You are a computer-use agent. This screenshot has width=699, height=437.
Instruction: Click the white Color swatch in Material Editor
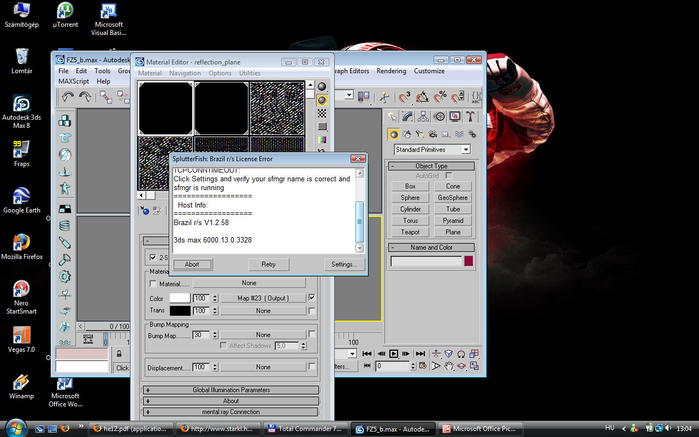[x=180, y=298]
